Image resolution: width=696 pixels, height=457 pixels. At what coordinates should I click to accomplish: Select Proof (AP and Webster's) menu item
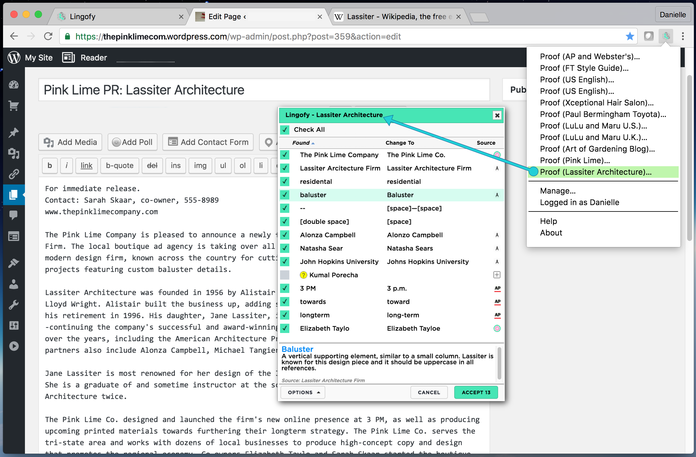tap(590, 57)
